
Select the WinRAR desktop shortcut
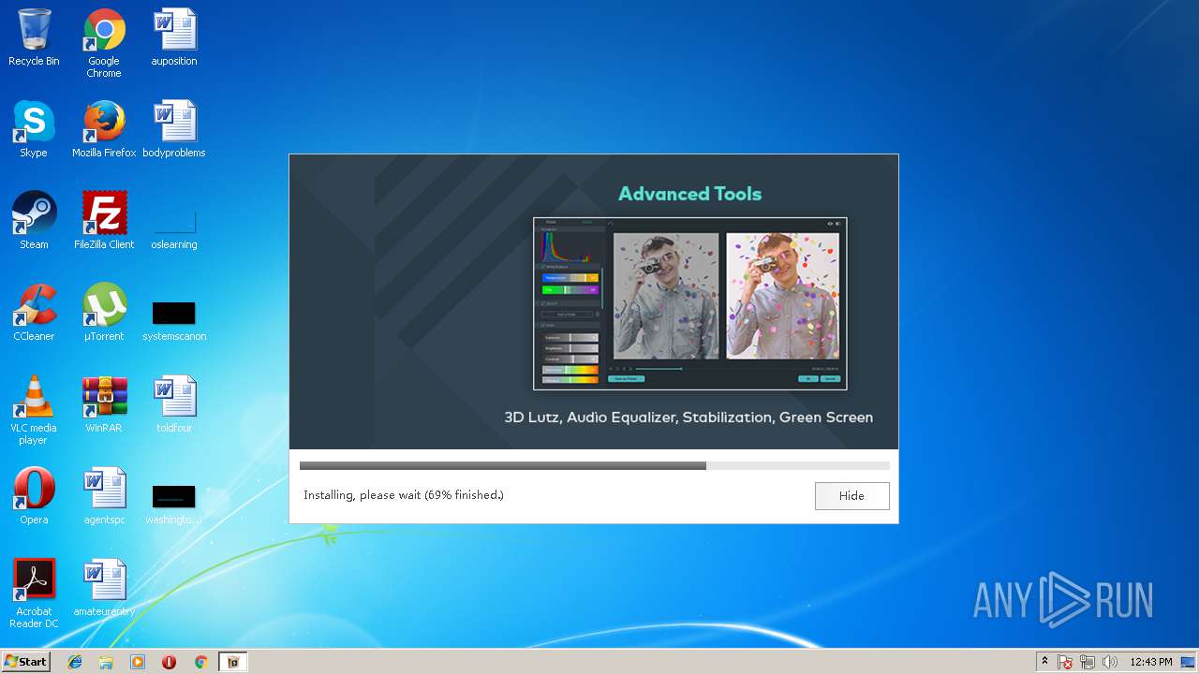pos(104,404)
